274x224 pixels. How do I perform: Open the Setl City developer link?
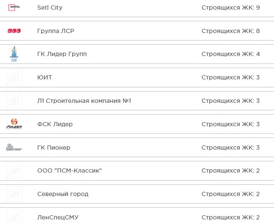(50, 8)
